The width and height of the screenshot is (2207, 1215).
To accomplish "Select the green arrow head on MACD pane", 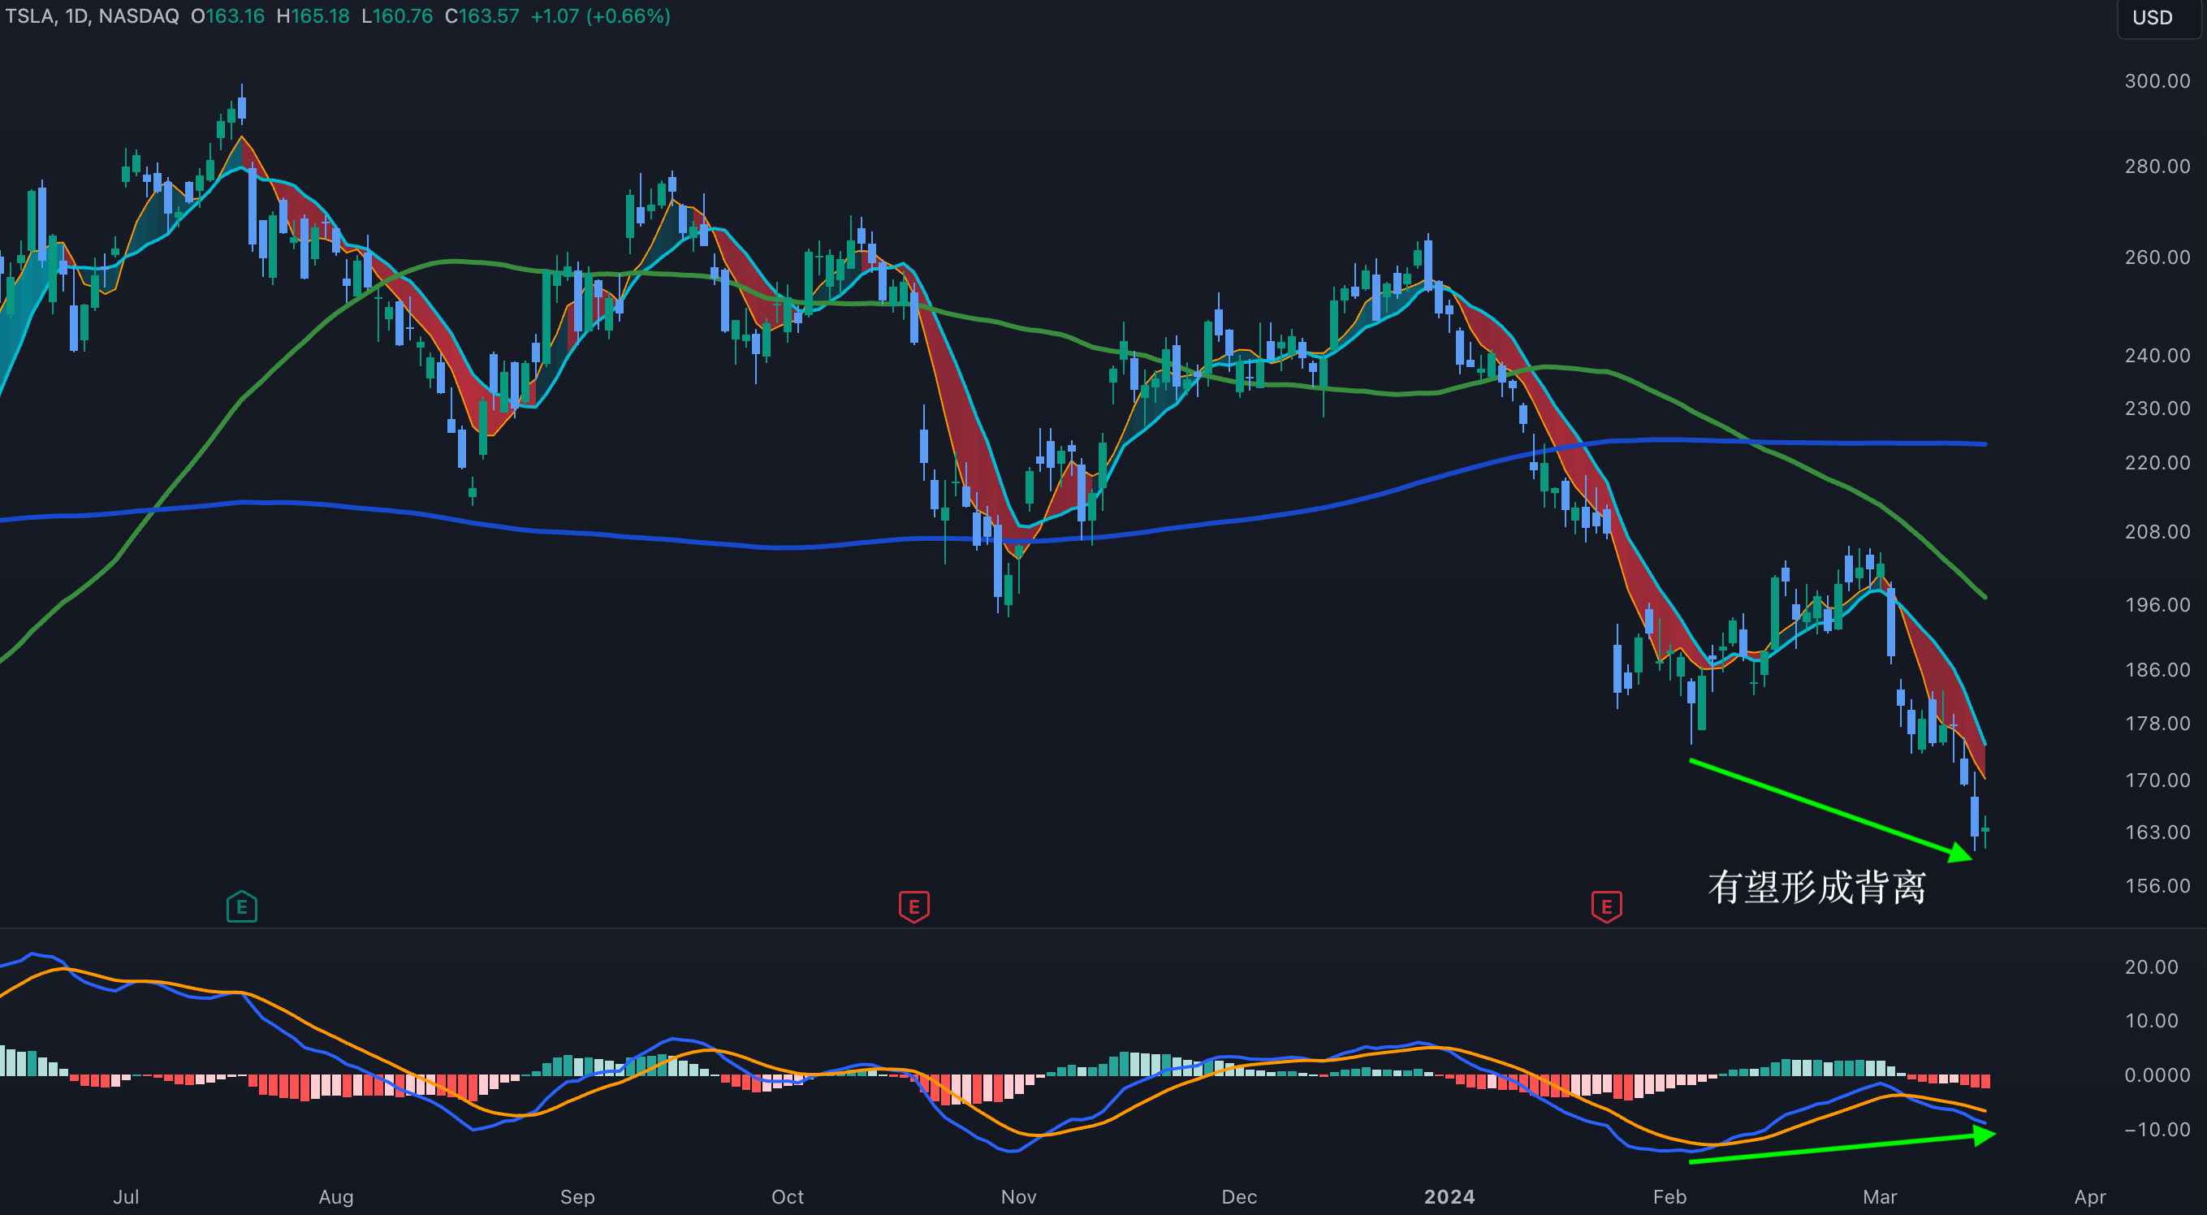I will pyautogui.click(x=1984, y=1135).
